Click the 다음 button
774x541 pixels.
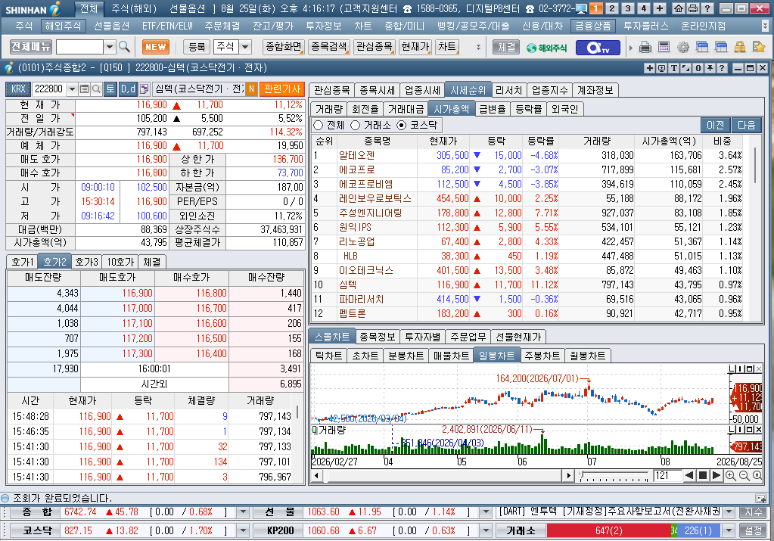coord(746,125)
